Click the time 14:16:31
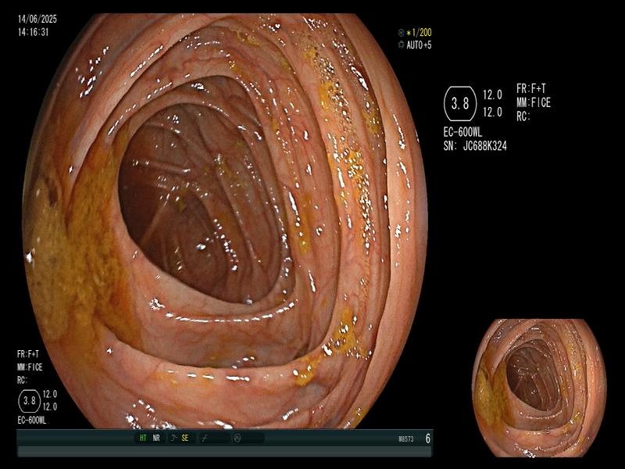625x469 pixels. [x=34, y=32]
